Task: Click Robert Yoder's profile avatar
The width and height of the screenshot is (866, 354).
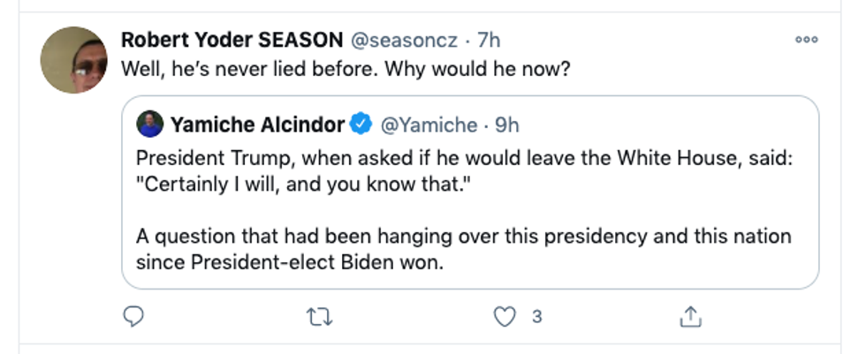Action: point(74,60)
